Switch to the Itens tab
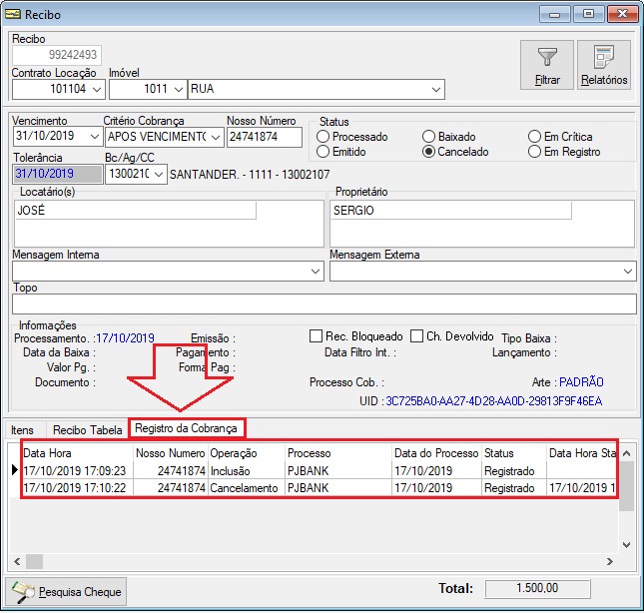This screenshot has width=644, height=613. point(22,429)
